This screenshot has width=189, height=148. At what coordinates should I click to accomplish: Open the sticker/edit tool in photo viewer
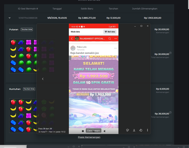pos(127,130)
